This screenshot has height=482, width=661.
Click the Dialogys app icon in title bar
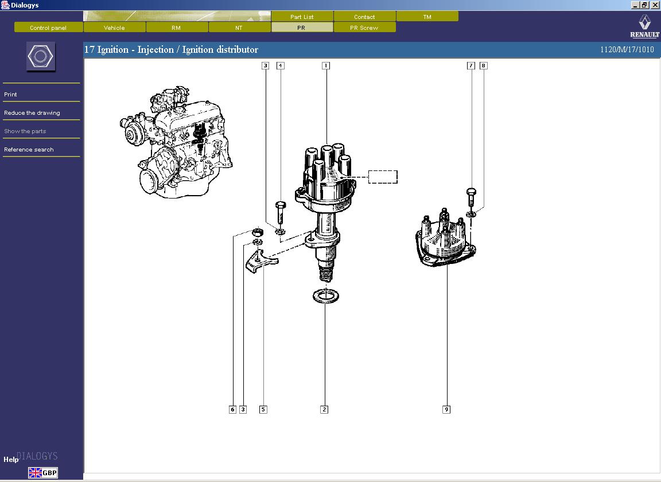point(5,5)
